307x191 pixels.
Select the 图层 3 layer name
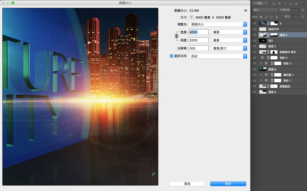[x=272, y=92]
